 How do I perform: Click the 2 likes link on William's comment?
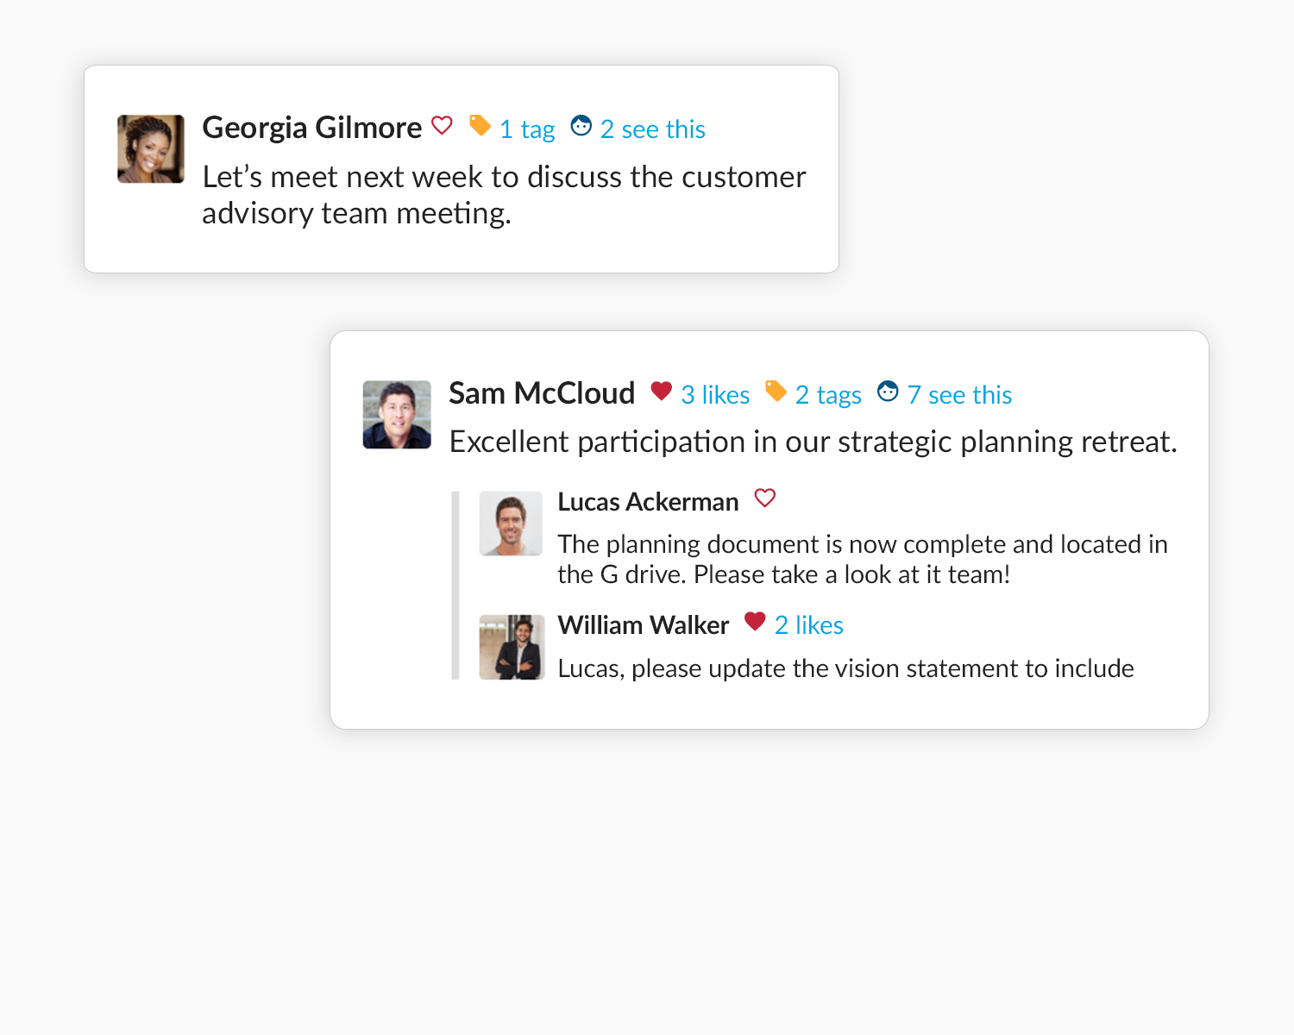pyautogui.click(x=809, y=624)
